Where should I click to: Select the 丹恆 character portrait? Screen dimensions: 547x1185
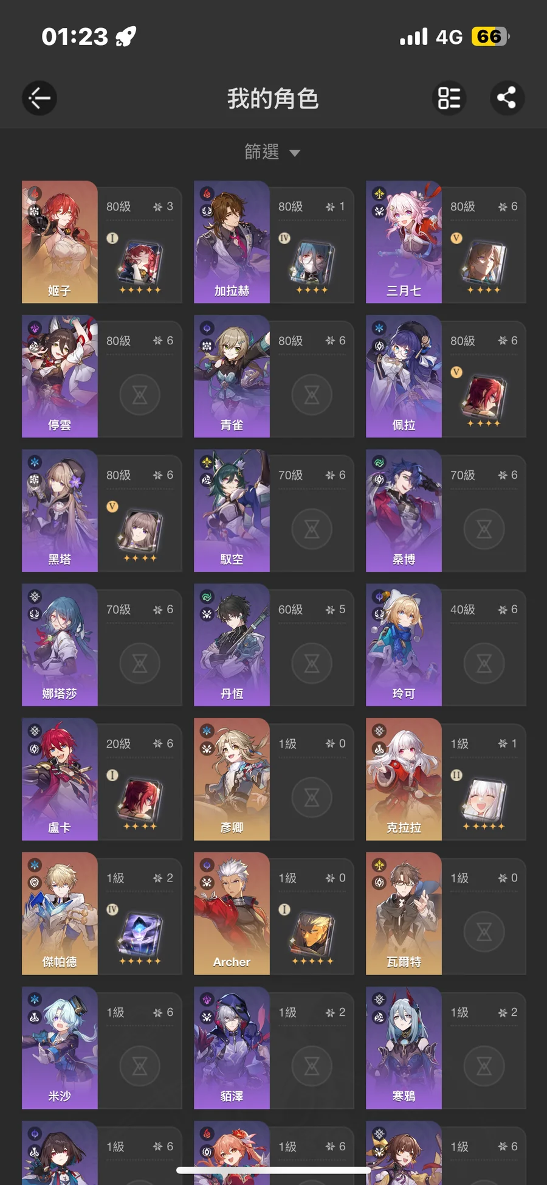click(232, 645)
